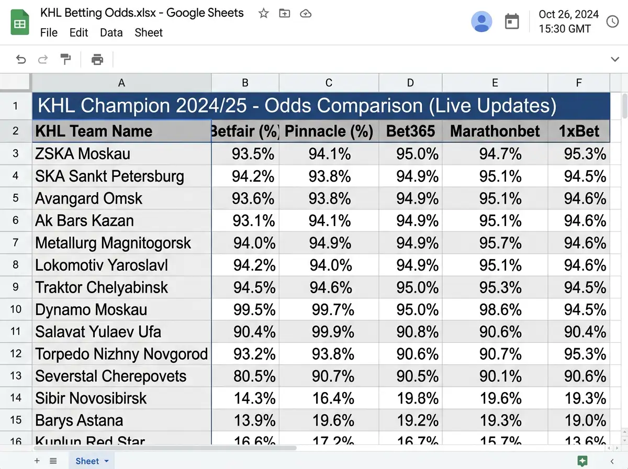Image resolution: width=628 pixels, height=469 pixels.
Task: Select the column C header
Action: (x=329, y=83)
